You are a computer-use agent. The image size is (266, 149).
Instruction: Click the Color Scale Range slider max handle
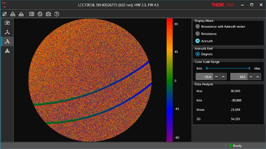click(x=250, y=68)
